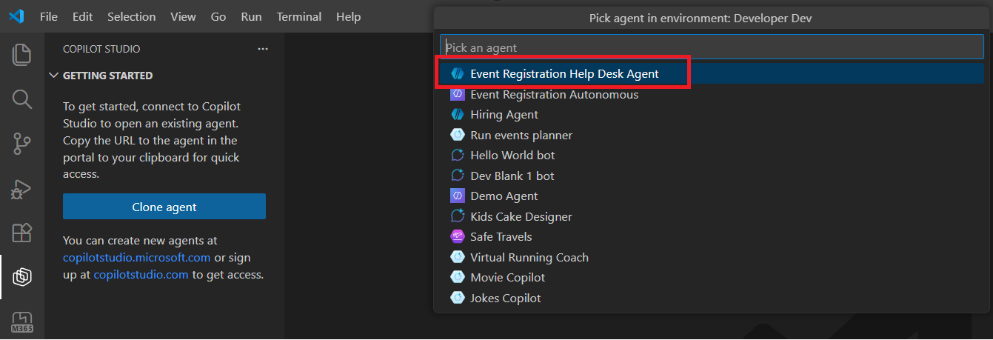The height and width of the screenshot is (340, 993).
Task: Open the Search view icon
Action: coord(22,99)
